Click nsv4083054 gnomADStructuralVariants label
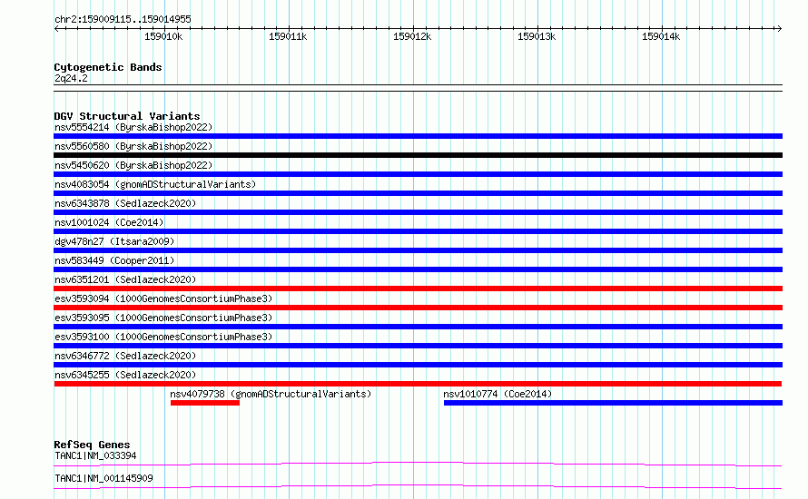This screenshot has width=808, height=499. [155, 184]
